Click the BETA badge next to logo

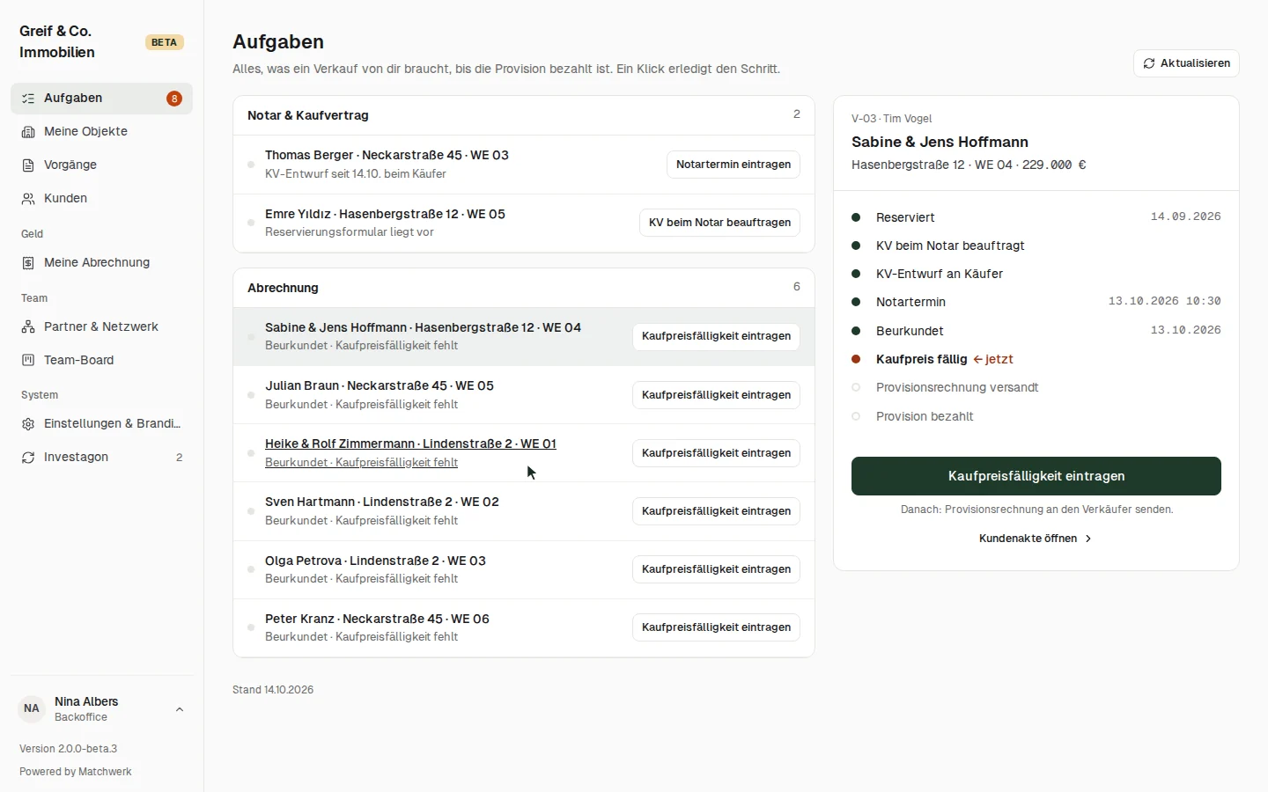[x=164, y=42]
